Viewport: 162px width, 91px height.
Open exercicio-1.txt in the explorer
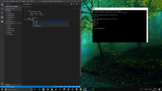[11, 21]
